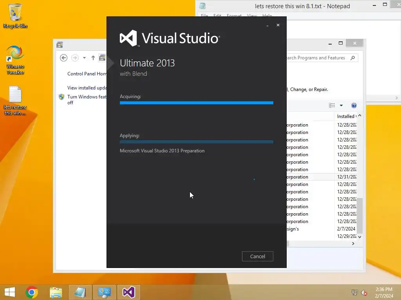
Task: Open Notepad File menu
Action: click(x=204, y=16)
